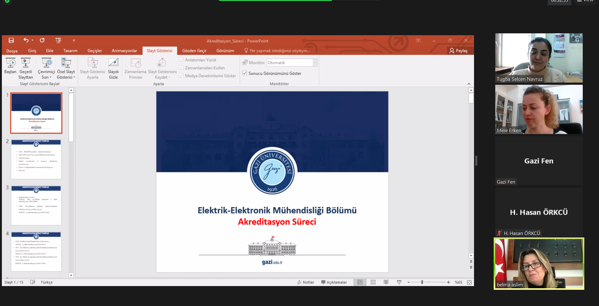Select slide 3 thumbnail
The width and height of the screenshot is (599, 306).
[x=36, y=205]
